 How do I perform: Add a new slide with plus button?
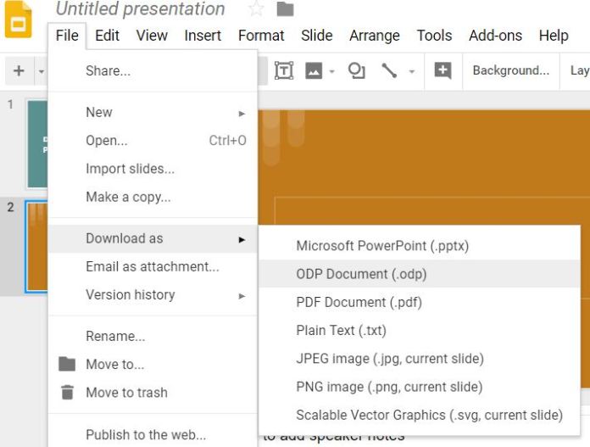19,70
